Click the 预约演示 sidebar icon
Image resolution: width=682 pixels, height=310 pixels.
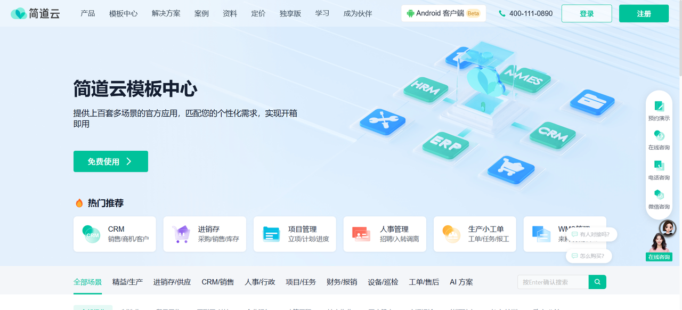click(659, 106)
